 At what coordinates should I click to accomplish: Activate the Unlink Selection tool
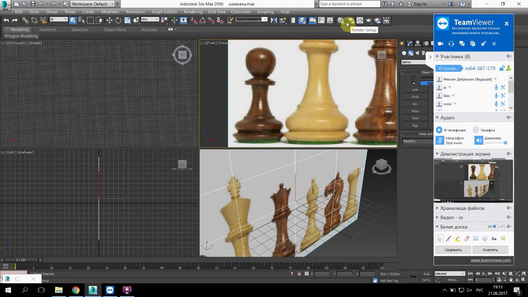pyautogui.click(x=34, y=20)
